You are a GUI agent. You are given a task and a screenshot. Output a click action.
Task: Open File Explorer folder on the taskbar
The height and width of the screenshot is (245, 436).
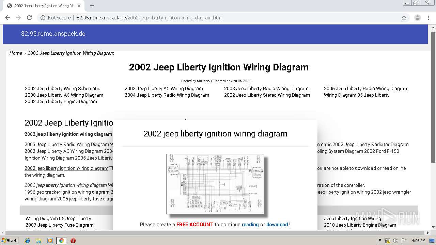tap(38, 240)
